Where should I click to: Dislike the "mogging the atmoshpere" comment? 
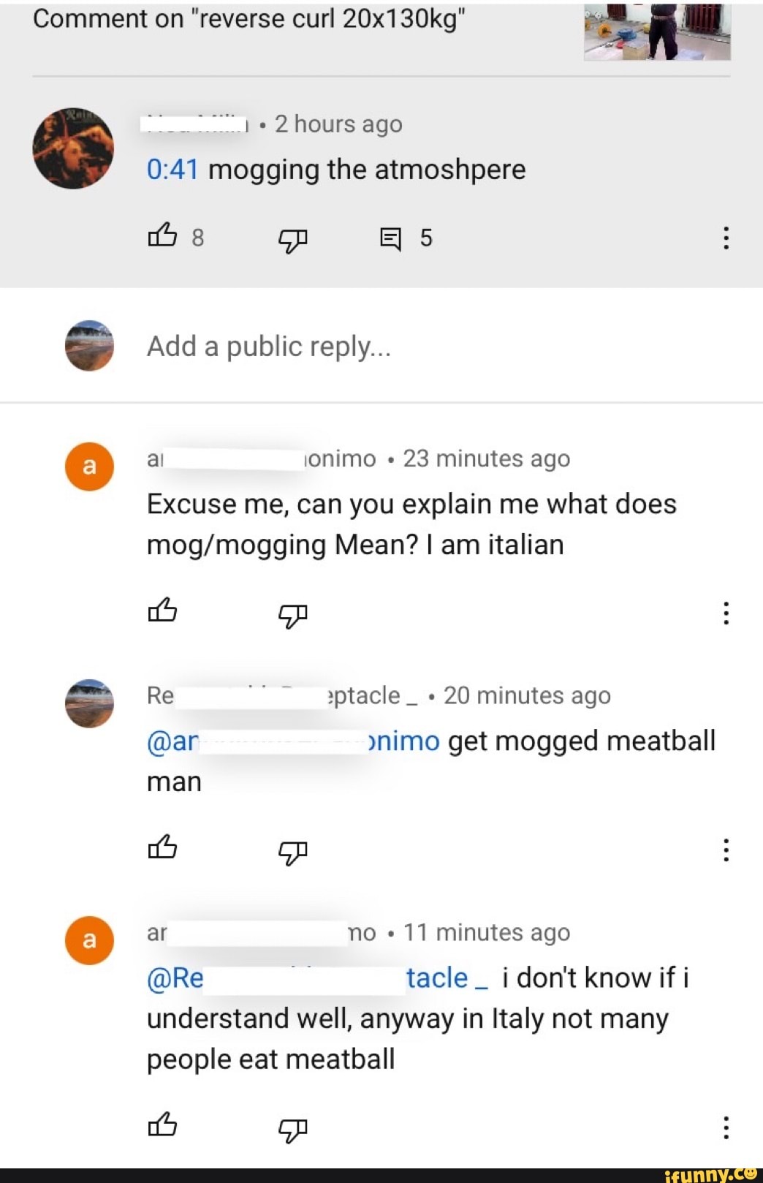(x=292, y=239)
